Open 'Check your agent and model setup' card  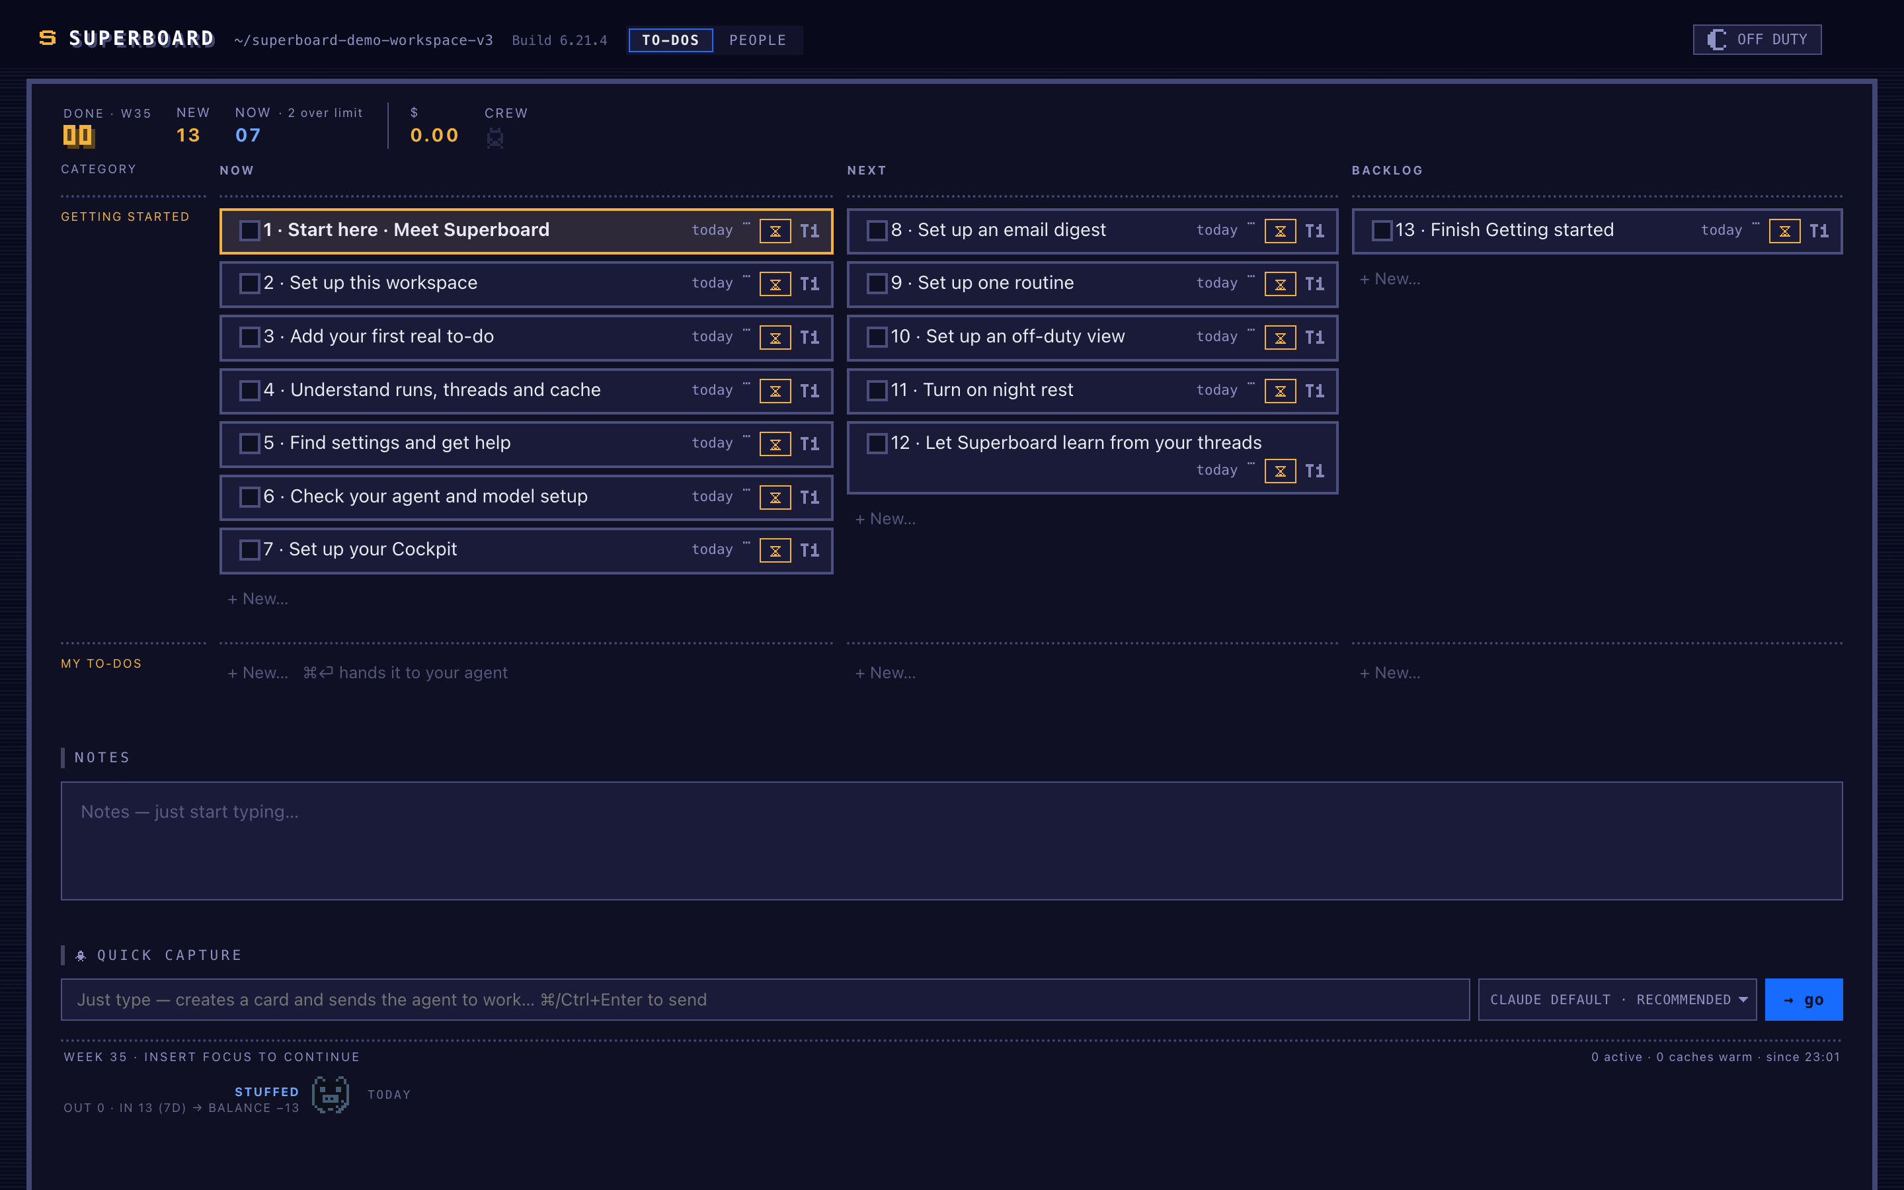(526, 497)
